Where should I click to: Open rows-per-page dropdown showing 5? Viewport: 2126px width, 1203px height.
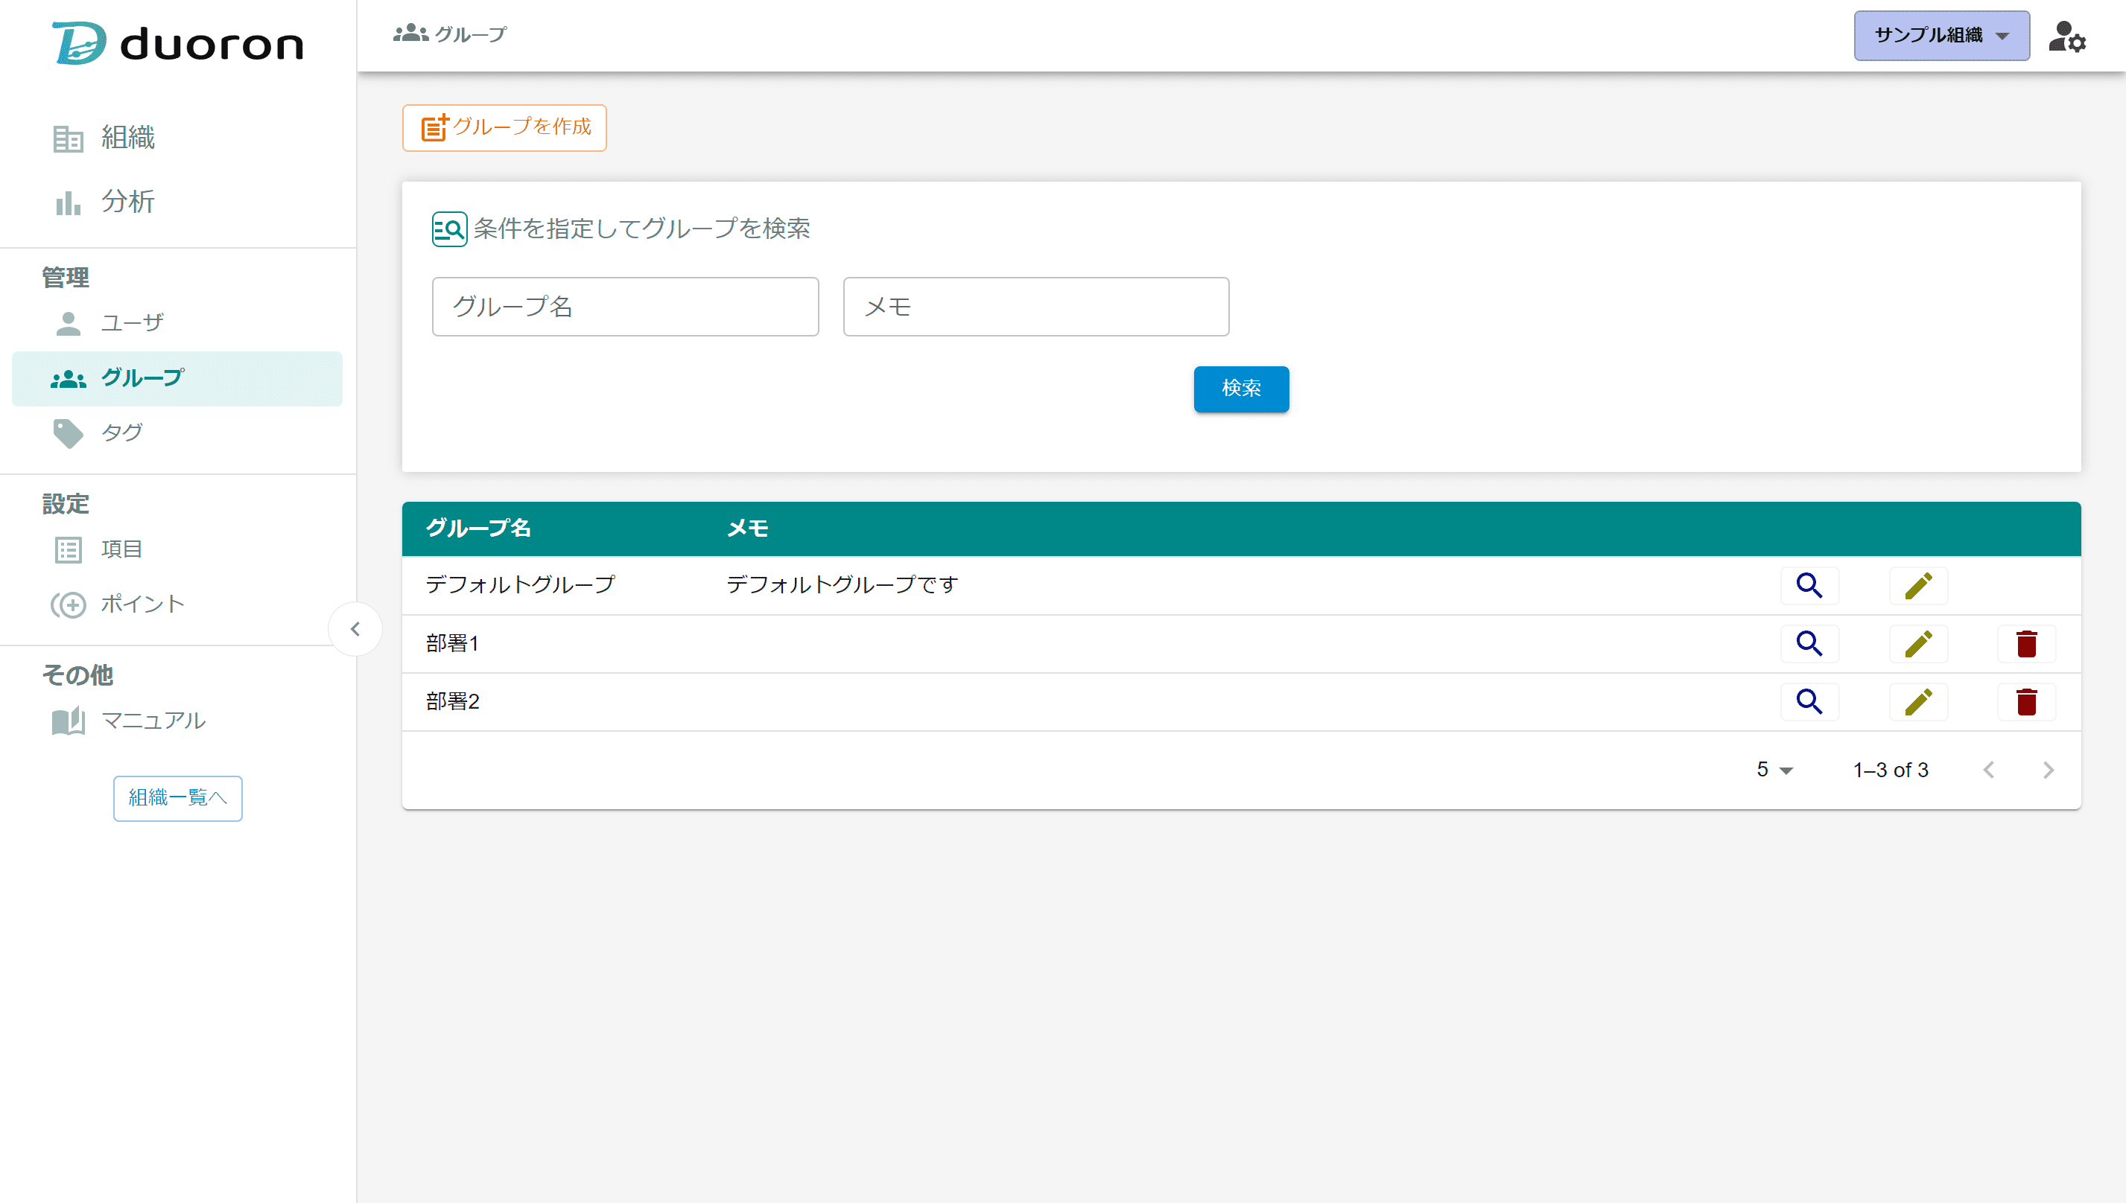pos(1774,770)
